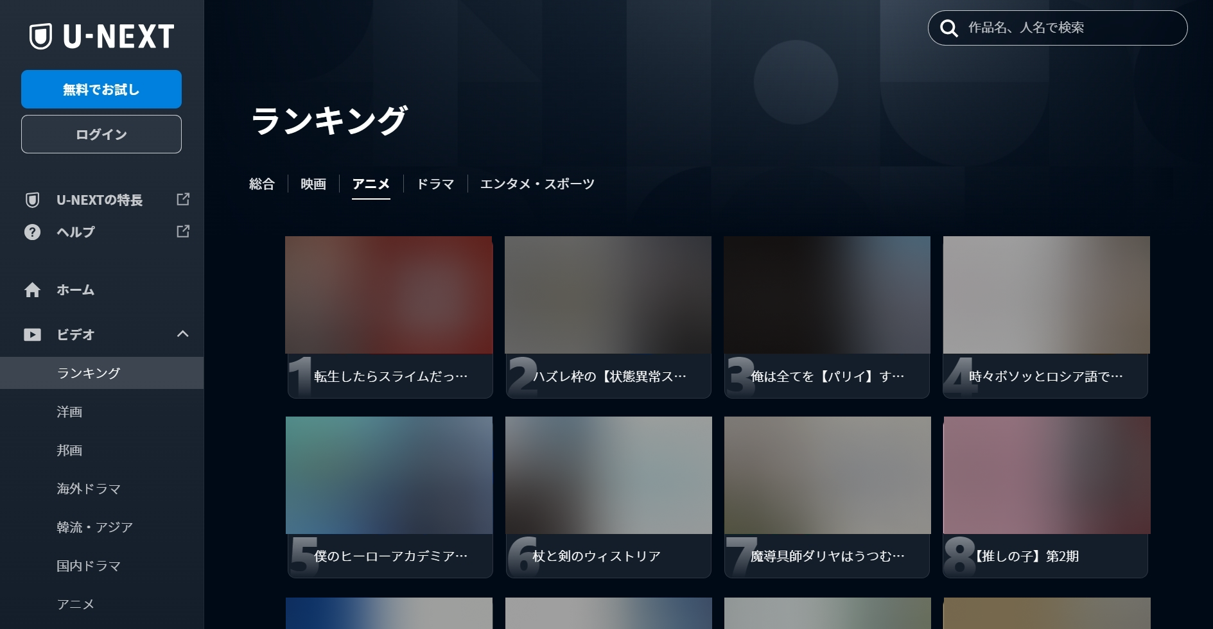Select ランキング in sidebar

click(101, 373)
